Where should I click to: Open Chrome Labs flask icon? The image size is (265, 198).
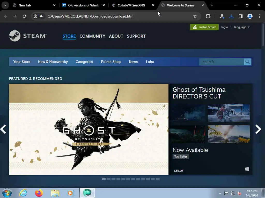coord(222,16)
